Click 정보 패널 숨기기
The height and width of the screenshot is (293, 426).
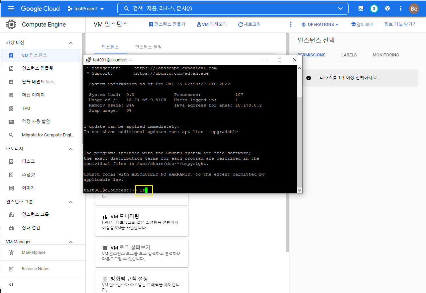click(400, 24)
